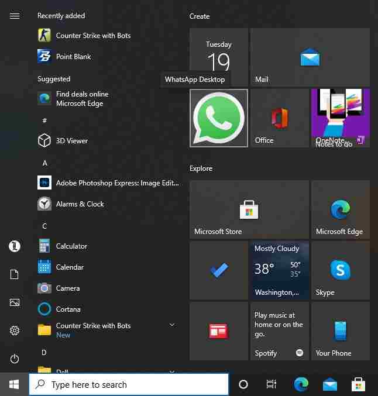The height and width of the screenshot is (396, 378).
Task: Open Mail from the taskbar
Action: [x=330, y=384]
